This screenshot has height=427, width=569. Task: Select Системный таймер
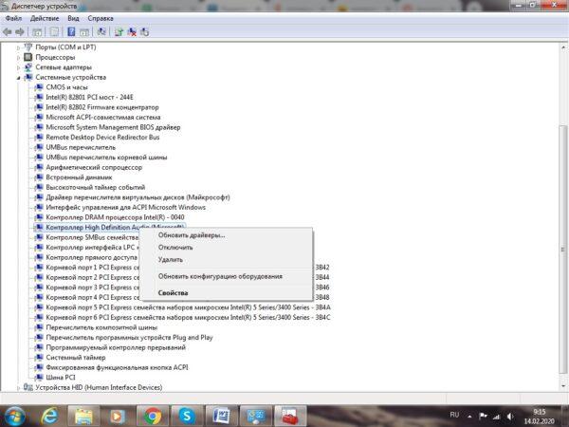point(76,358)
